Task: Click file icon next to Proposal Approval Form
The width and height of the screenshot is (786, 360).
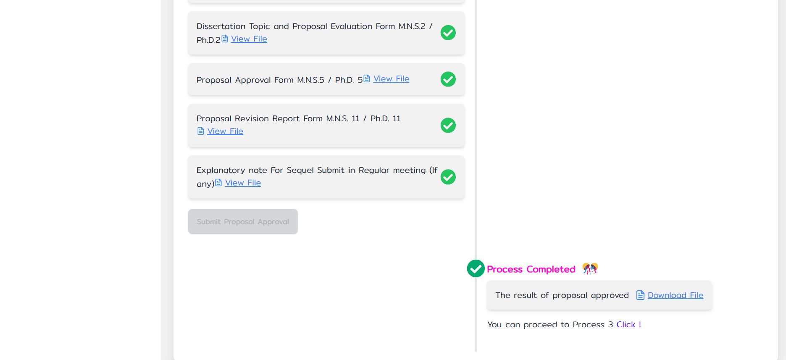Action: click(x=367, y=79)
